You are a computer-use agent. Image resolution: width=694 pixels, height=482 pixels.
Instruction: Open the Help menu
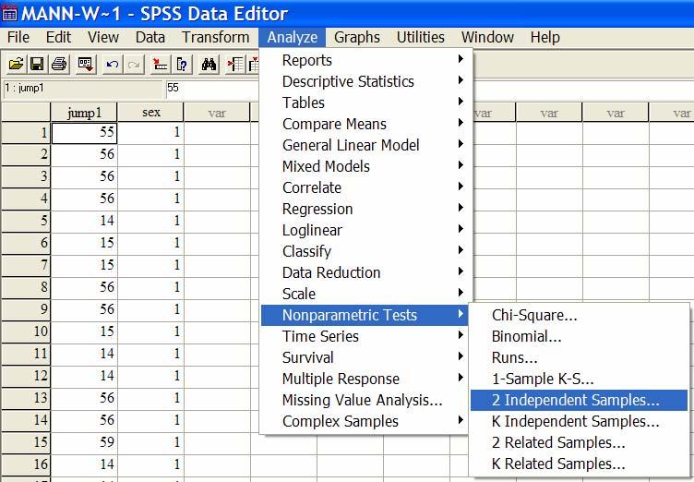(x=544, y=37)
